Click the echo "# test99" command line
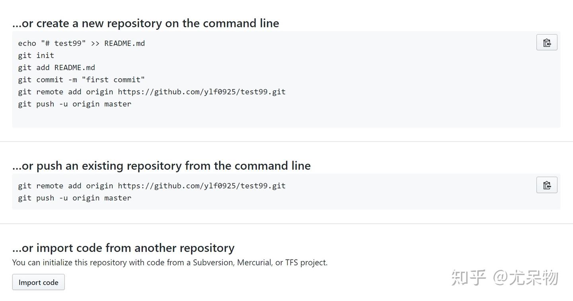 (x=81, y=43)
